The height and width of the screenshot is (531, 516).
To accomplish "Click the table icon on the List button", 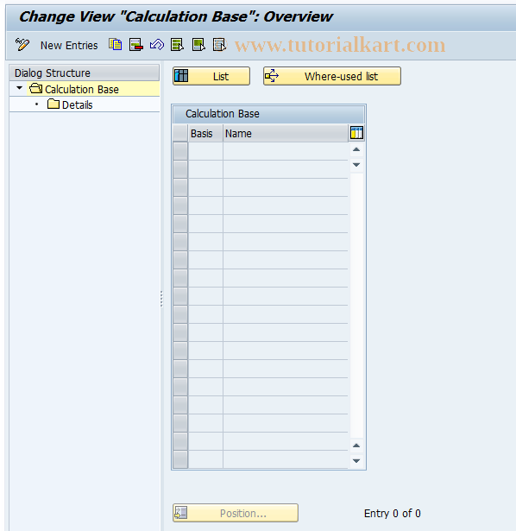I will [181, 76].
